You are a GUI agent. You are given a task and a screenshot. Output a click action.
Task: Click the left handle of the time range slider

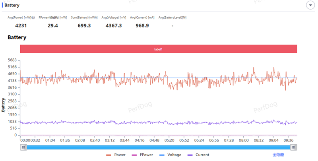24,147
